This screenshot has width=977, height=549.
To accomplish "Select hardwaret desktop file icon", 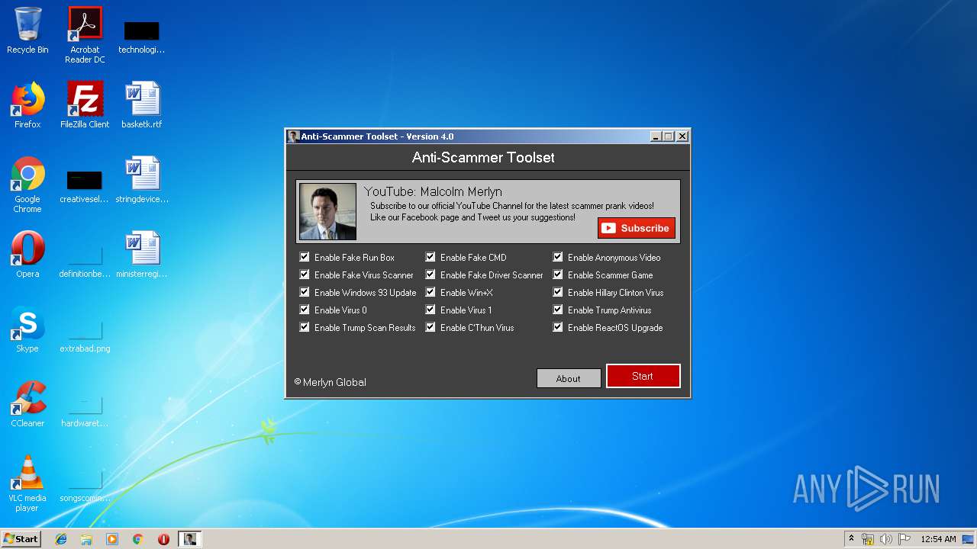I will pyautogui.click(x=85, y=410).
